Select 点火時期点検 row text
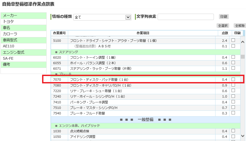The width and height of the screenshot is (246, 141). (79, 131)
